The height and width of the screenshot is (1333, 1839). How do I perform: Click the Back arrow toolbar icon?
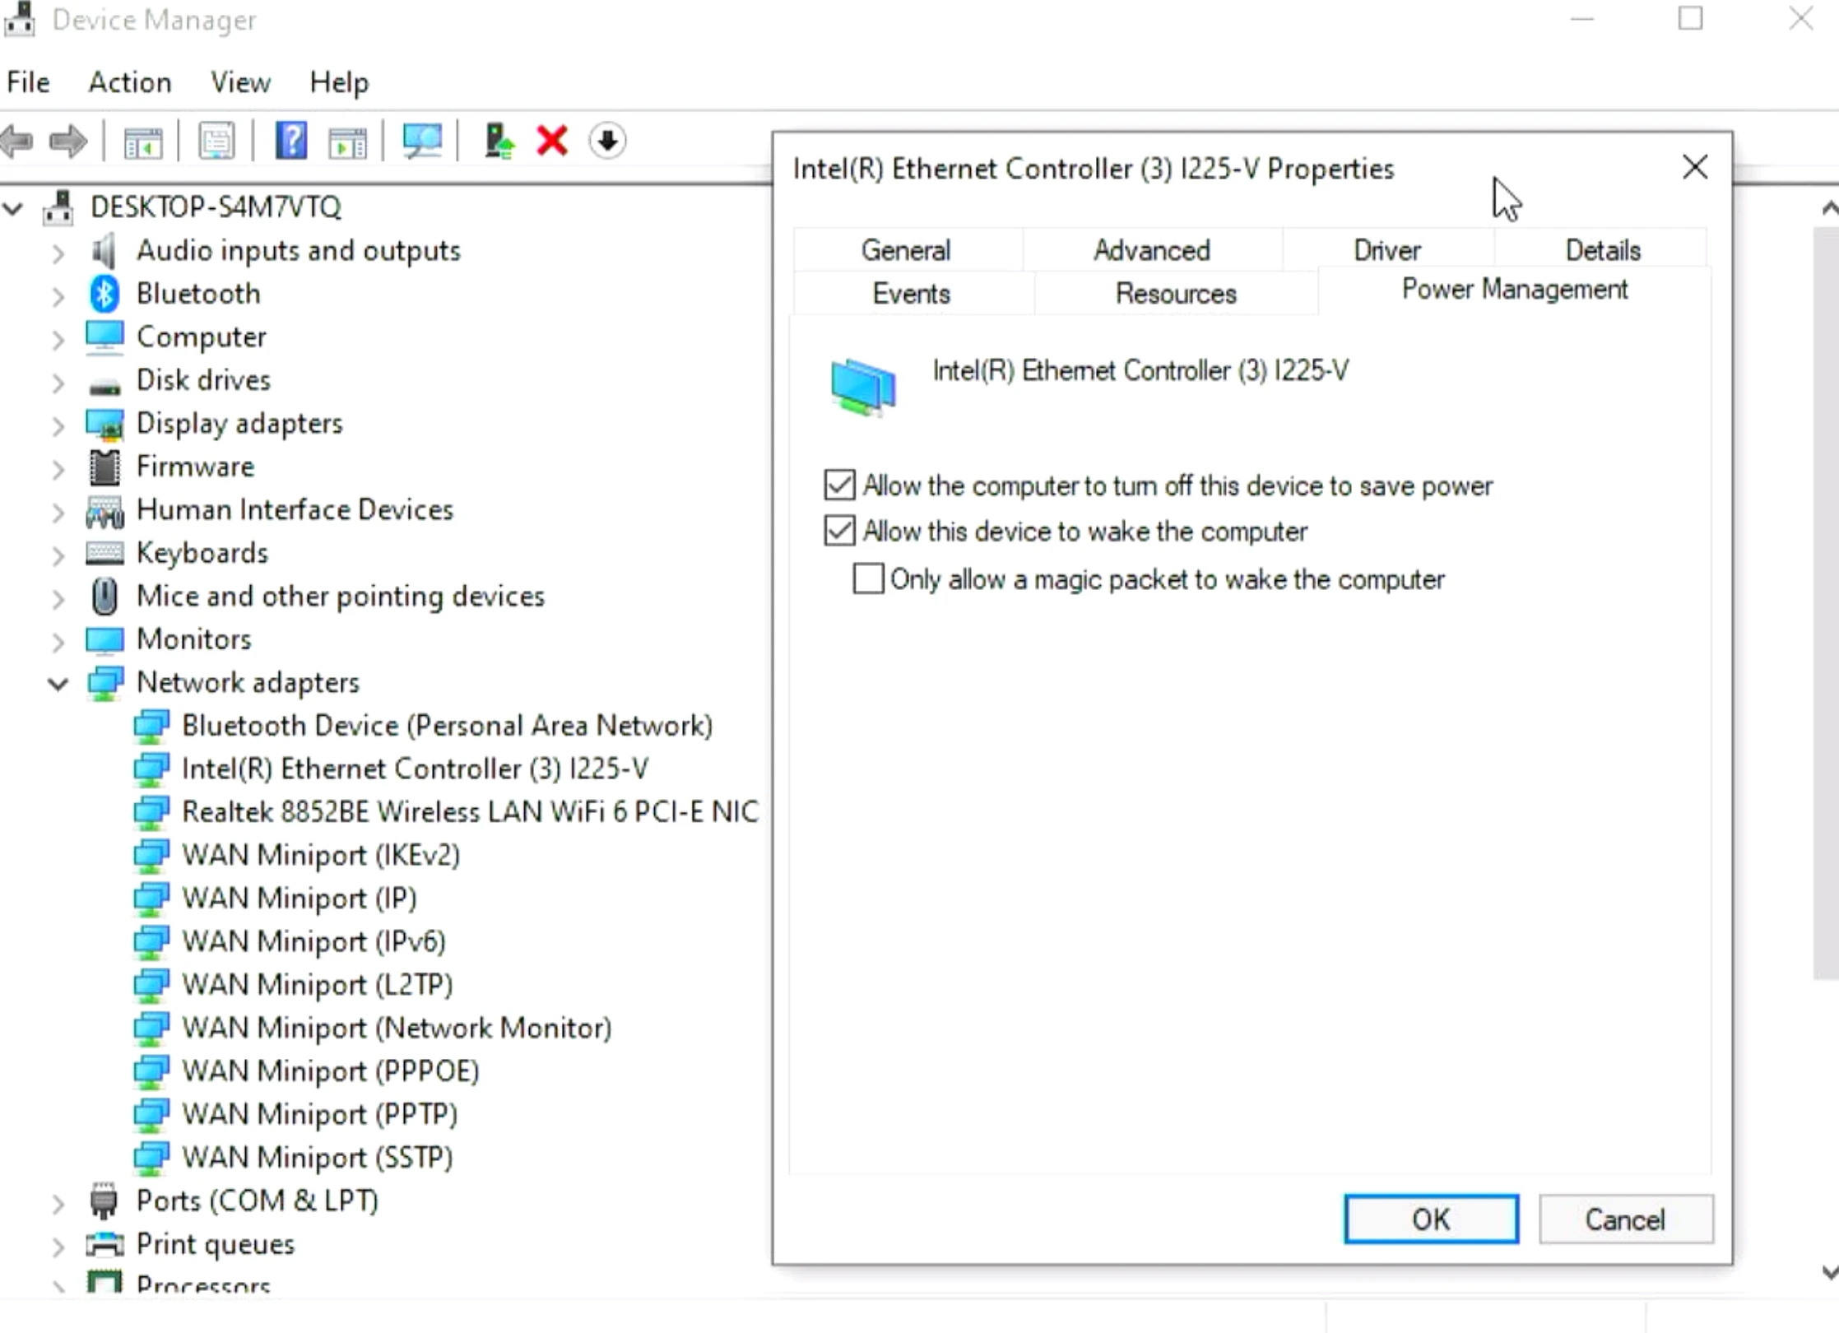pyautogui.click(x=18, y=142)
